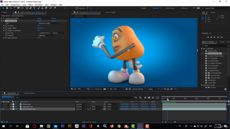
Task: Jump to the first frame in Preview
Action: 208,37
